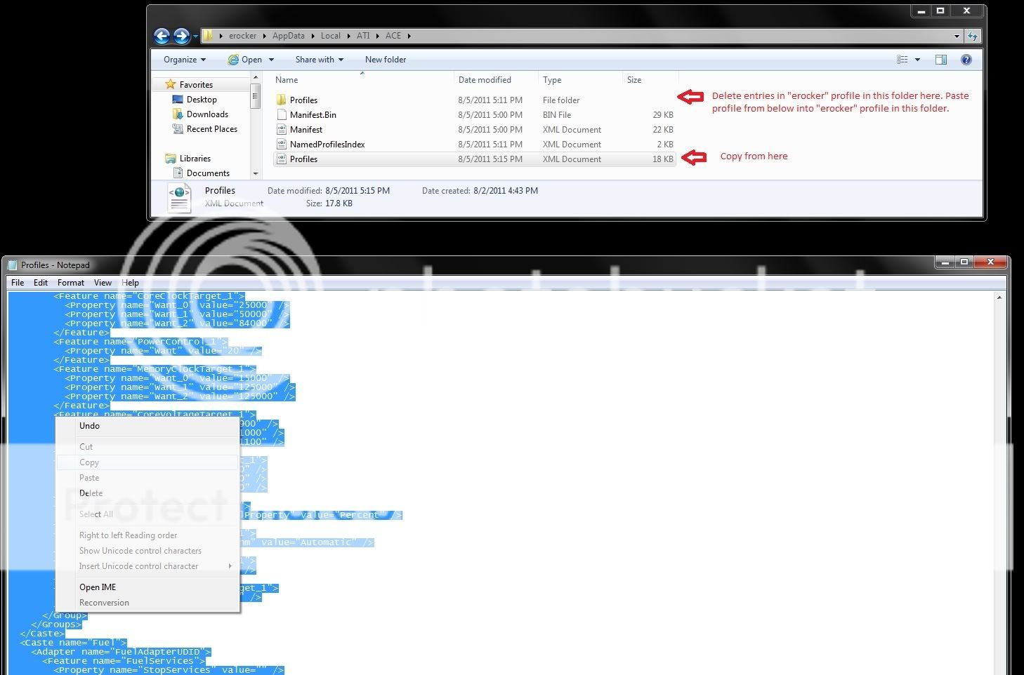
Task: Select Libraries in navigation pane
Action: click(195, 159)
